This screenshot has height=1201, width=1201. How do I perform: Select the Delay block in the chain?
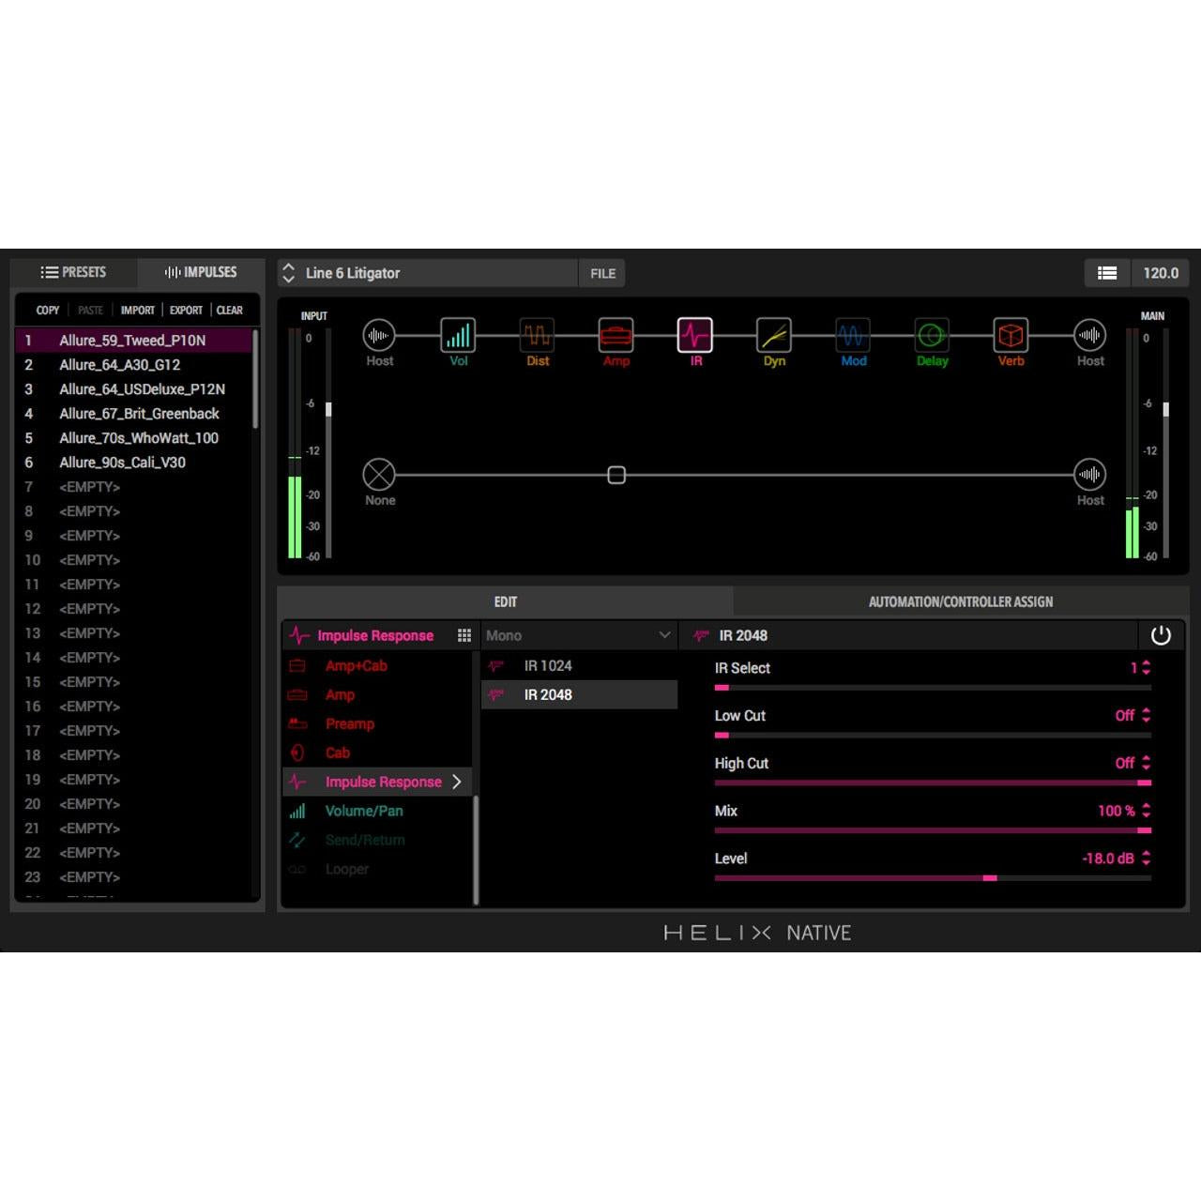(x=931, y=335)
